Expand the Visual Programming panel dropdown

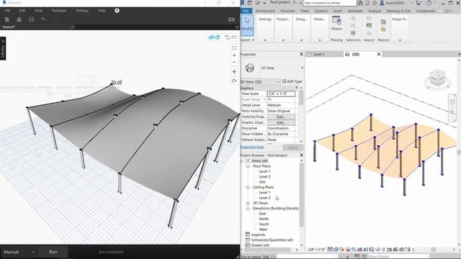click(x=400, y=40)
